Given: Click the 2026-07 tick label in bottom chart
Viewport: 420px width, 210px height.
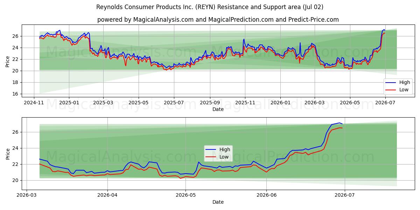Looking at the screenshot, I should (344, 196).
